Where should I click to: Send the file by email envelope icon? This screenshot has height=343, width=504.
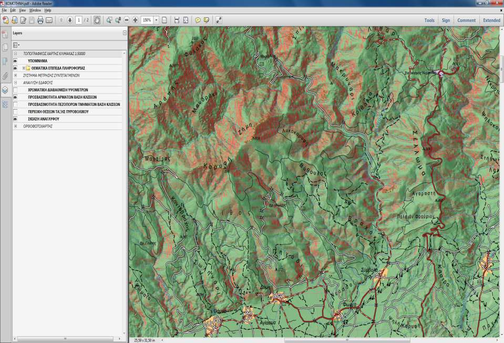pos(49,20)
